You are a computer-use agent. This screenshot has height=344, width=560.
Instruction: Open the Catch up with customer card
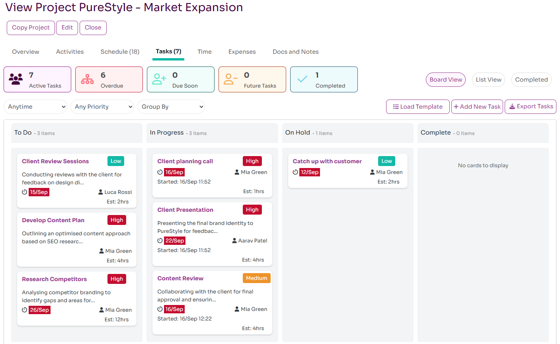(327, 161)
